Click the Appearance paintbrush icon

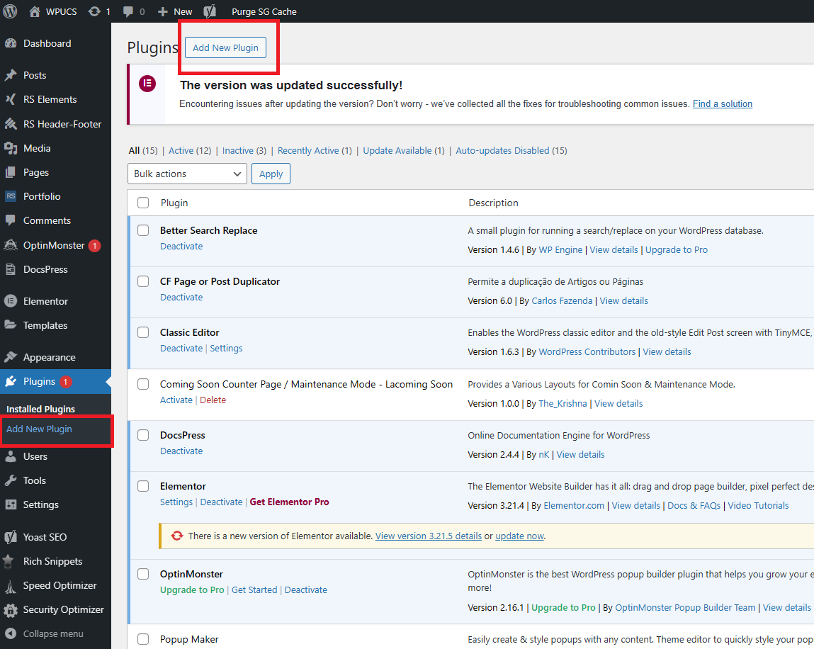(11, 357)
